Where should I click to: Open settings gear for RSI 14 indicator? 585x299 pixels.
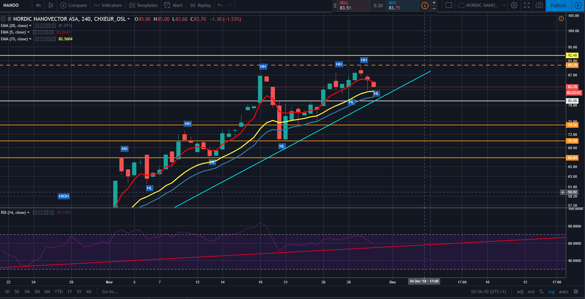(x=41, y=213)
